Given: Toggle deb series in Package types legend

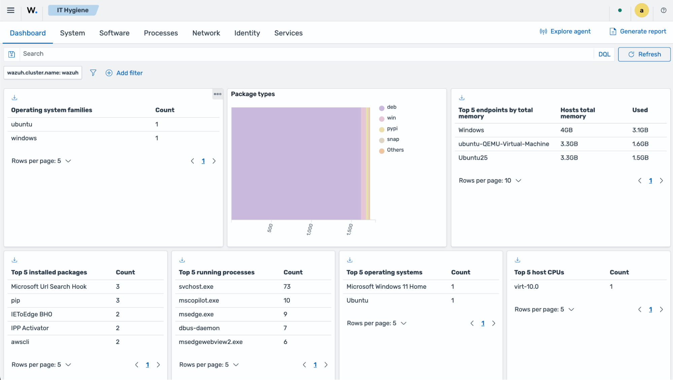Looking at the screenshot, I should click(388, 107).
